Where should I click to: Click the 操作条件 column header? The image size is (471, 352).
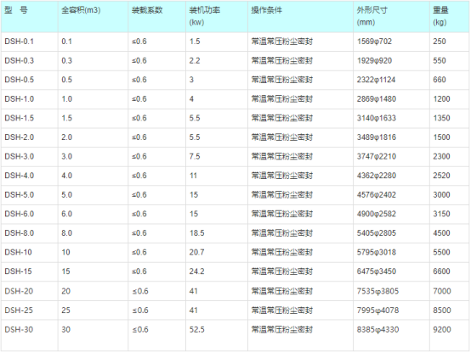[300, 17]
